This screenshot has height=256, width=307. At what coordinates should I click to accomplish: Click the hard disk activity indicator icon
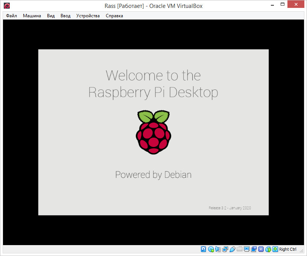click(x=204, y=249)
